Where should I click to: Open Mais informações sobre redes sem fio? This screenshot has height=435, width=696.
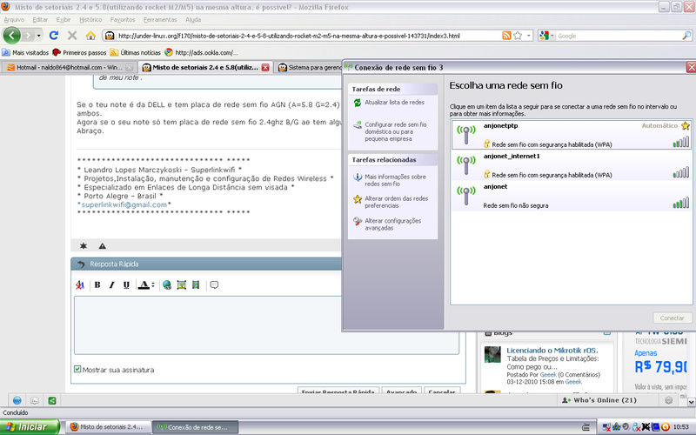395,180
